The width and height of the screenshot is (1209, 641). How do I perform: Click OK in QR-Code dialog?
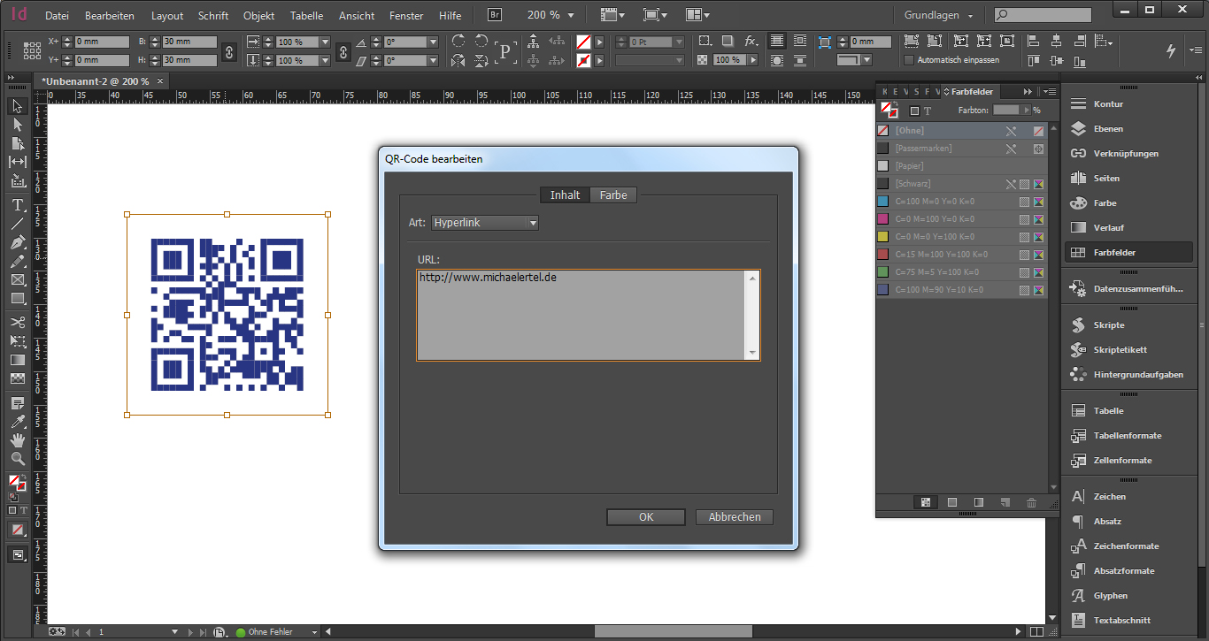pos(646,517)
